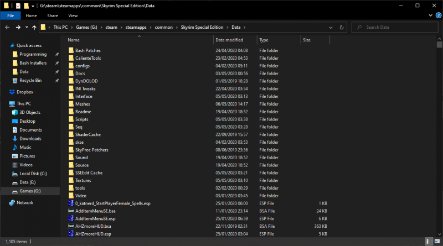Open Pictures in the navigation pane
This screenshot has width=443, height=246.
(x=27, y=156)
